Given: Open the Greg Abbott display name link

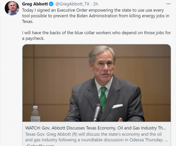Looking at the screenshot, I should coord(35,4).
